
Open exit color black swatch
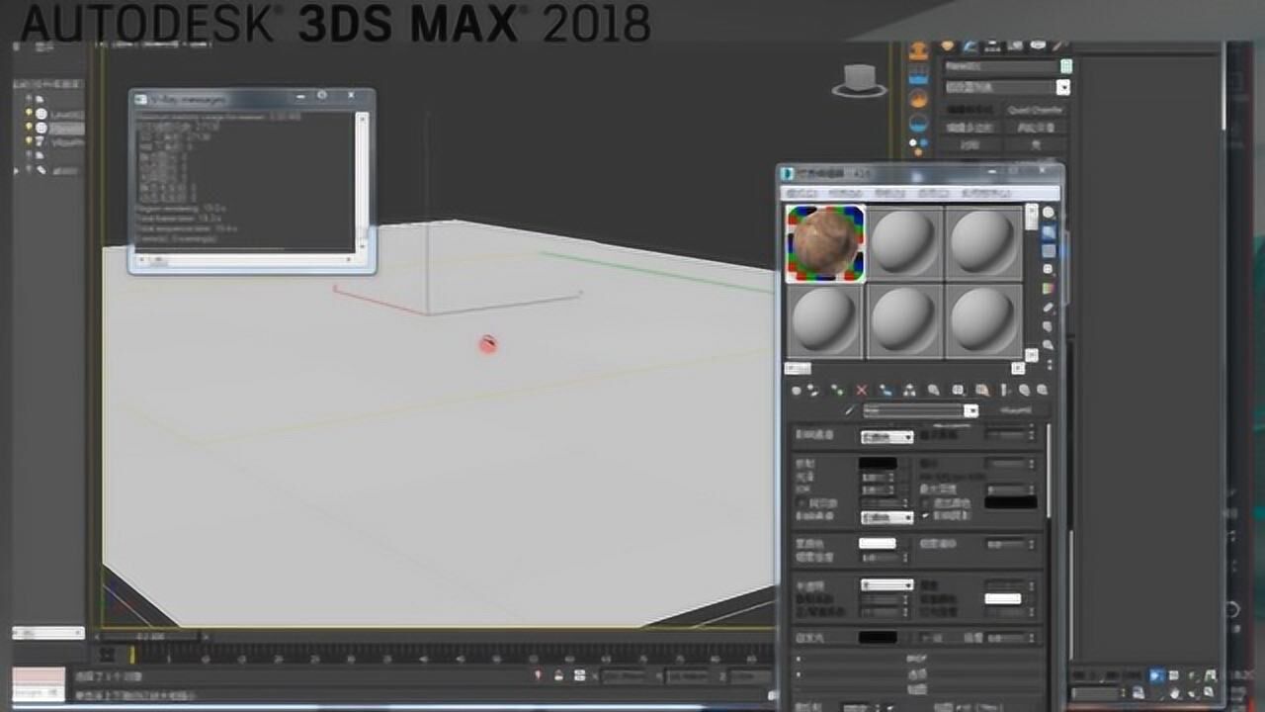1010,502
